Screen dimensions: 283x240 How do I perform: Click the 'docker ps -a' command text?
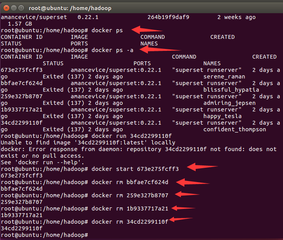pyautogui.click(x=113, y=50)
